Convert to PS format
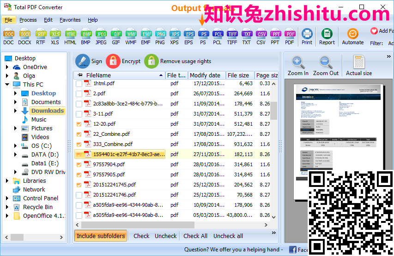The width and height of the screenshot is (394, 256). 203,37
